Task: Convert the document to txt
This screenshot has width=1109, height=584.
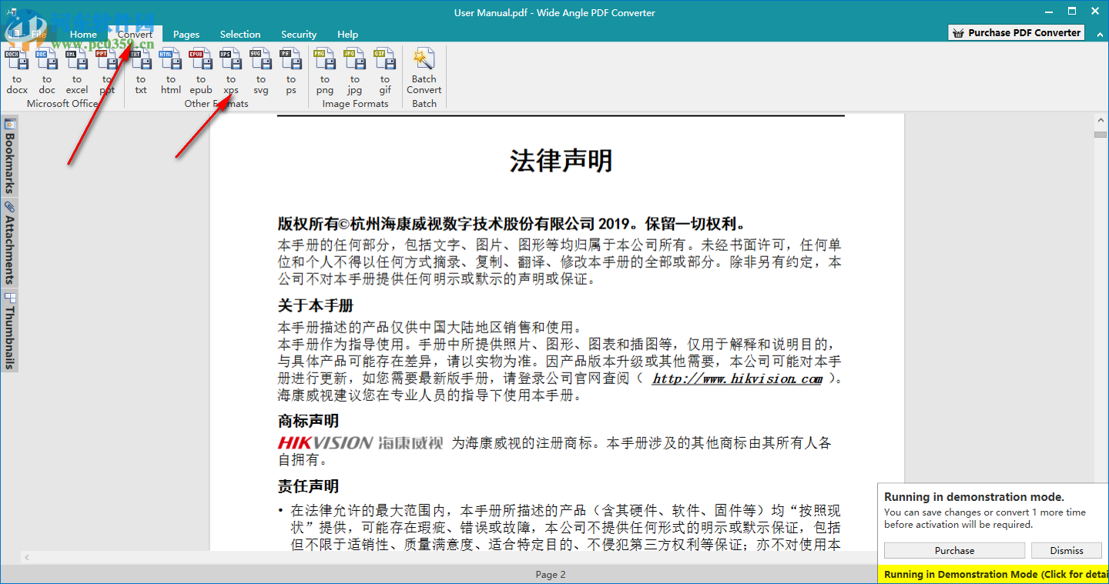Action: pos(140,73)
